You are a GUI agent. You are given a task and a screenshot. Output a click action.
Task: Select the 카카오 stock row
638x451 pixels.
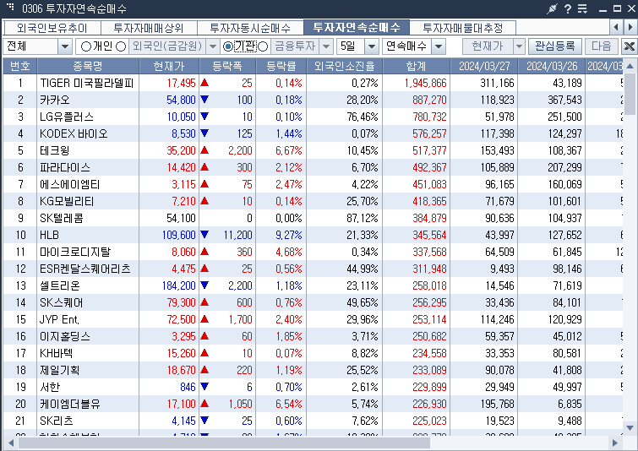coord(313,100)
